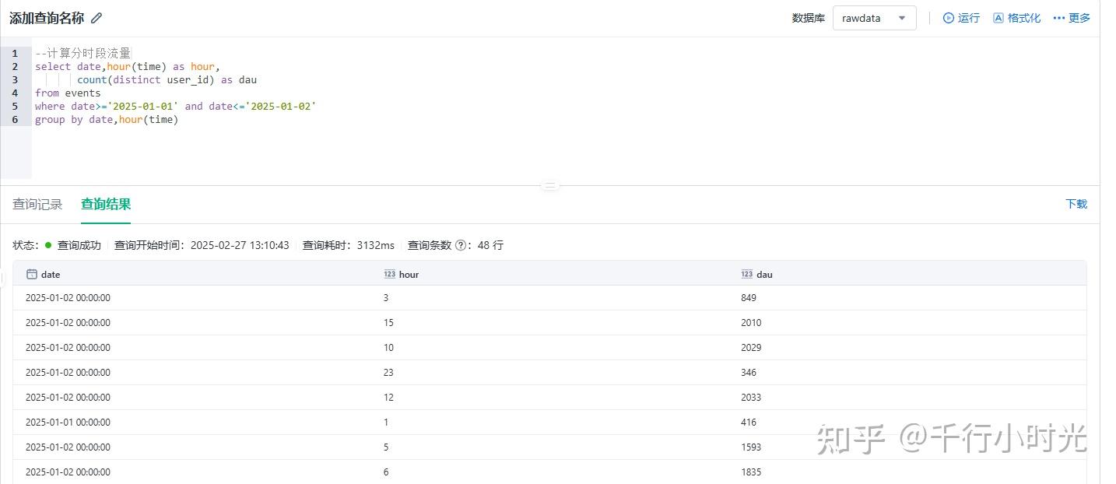The width and height of the screenshot is (1116, 484).
Task: Click the 添加查询名称 title to edit it
Action: 48,17
